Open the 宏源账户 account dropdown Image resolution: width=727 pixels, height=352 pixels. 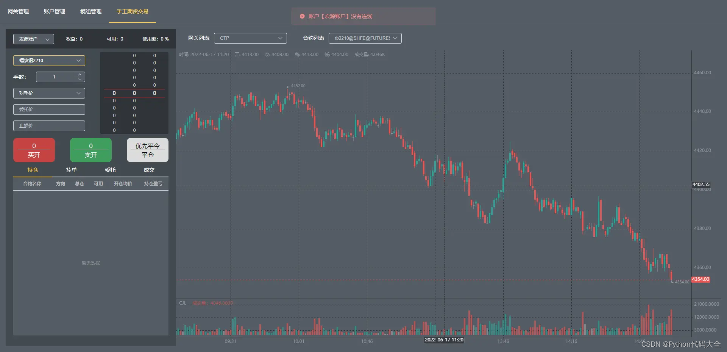(34, 39)
